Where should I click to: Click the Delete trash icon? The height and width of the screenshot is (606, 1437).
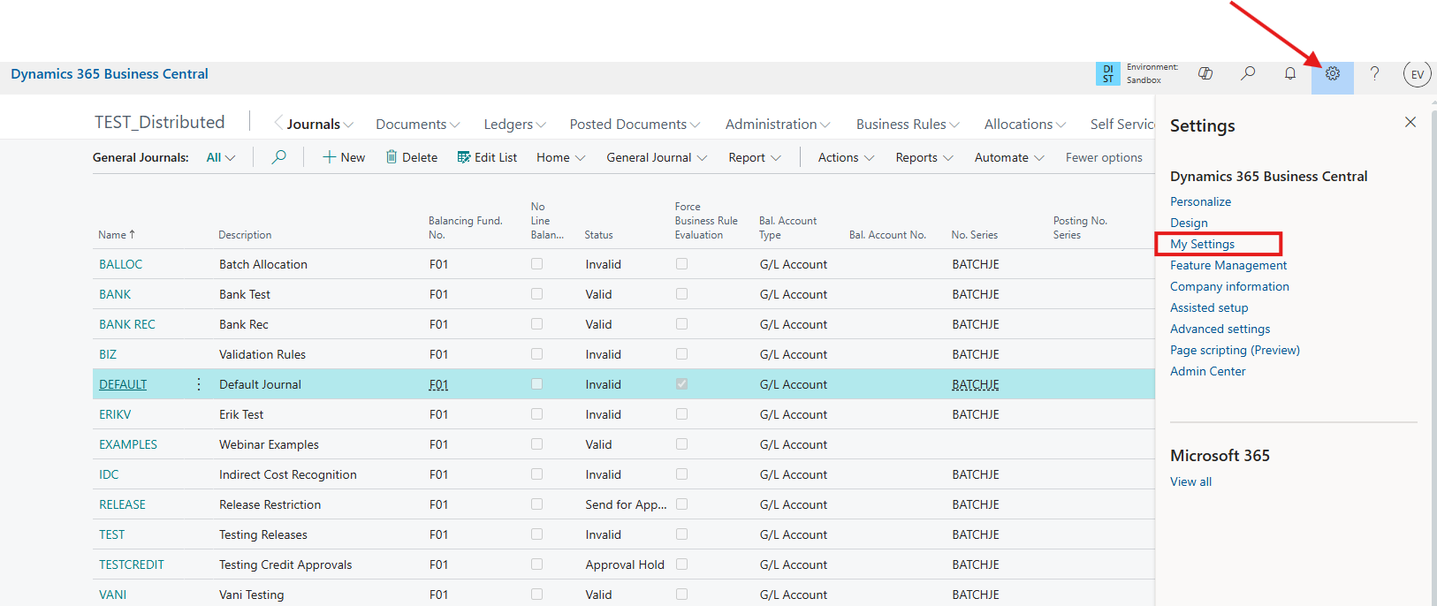tap(392, 157)
